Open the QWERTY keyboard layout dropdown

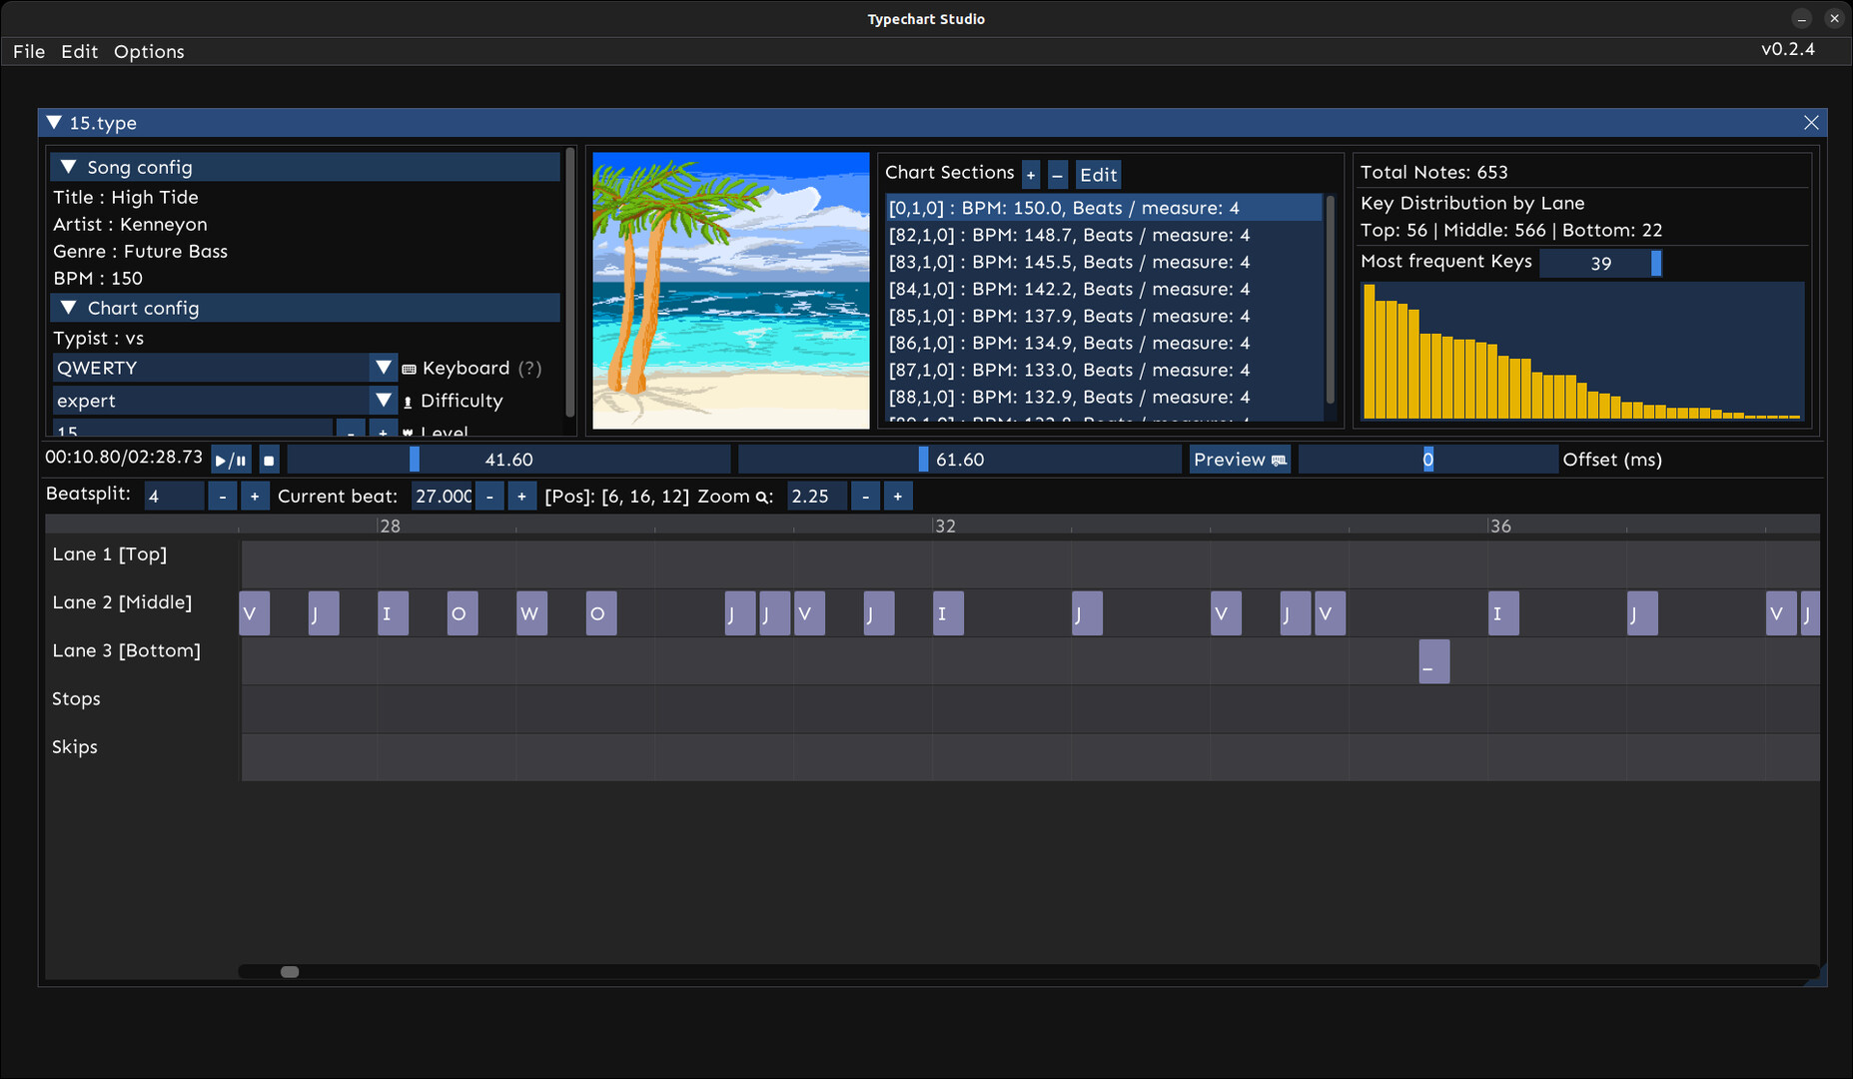[x=383, y=368]
